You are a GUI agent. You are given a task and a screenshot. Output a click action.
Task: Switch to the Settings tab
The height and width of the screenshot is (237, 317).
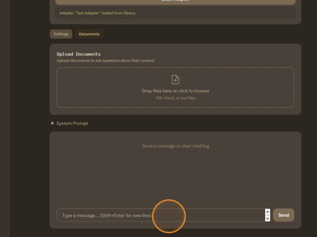click(61, 34)
